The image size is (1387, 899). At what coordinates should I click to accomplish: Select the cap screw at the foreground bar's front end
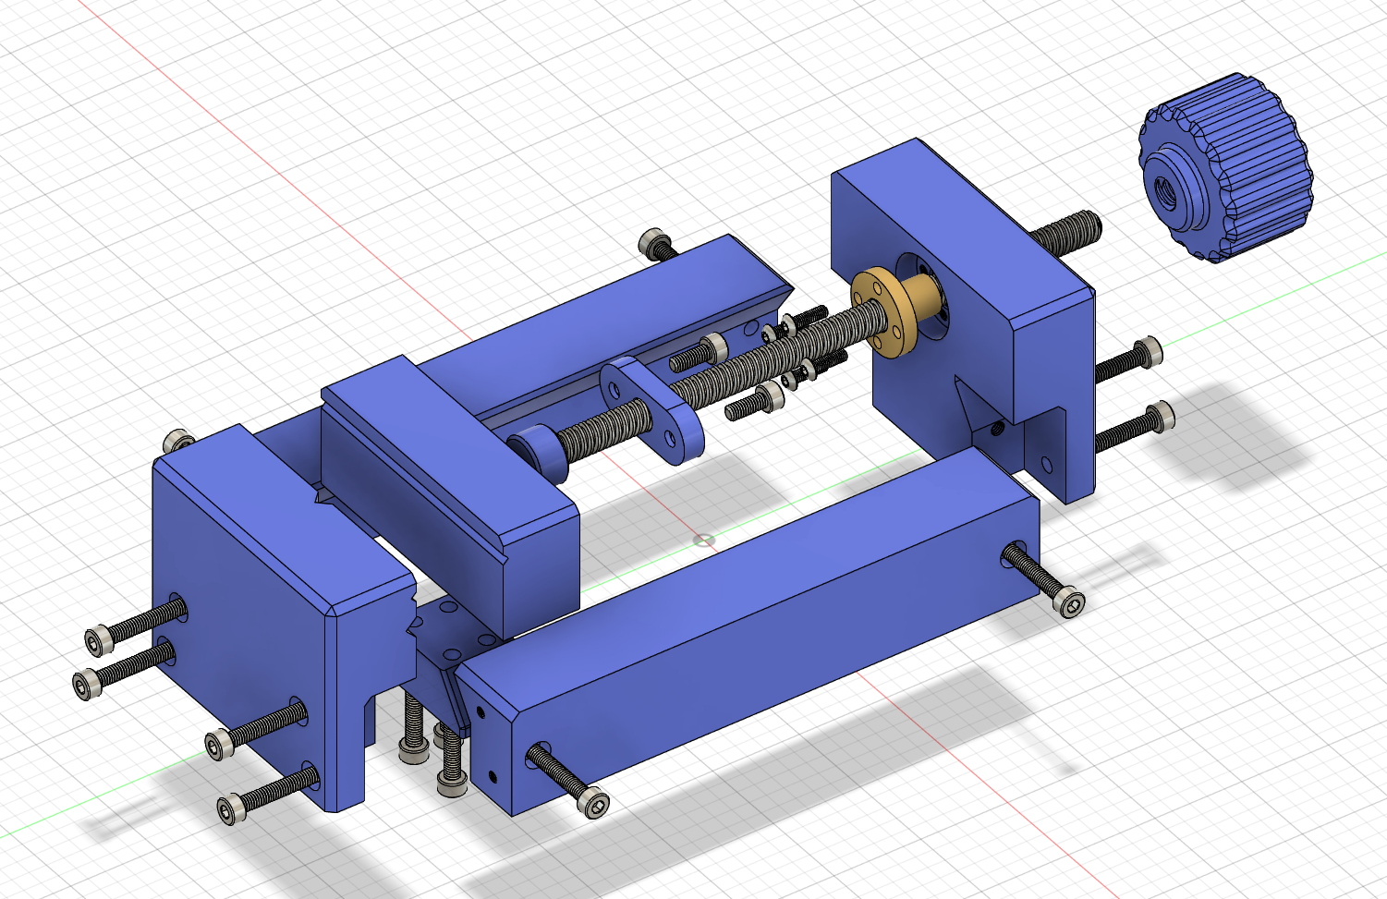click(x=569, y=782)
